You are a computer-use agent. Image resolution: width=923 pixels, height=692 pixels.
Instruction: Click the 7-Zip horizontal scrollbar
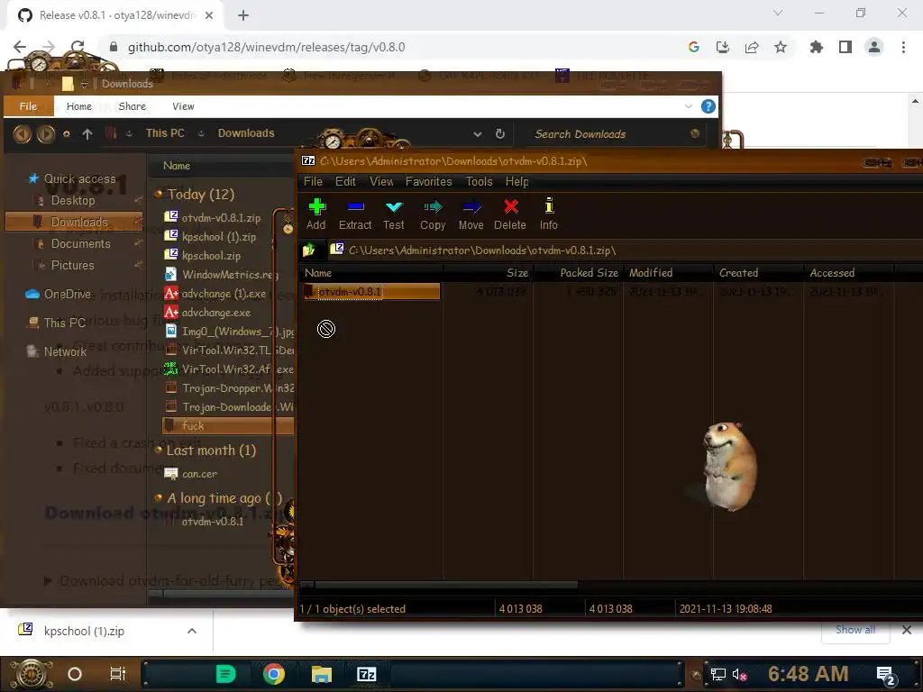click(x=446, y=584)
